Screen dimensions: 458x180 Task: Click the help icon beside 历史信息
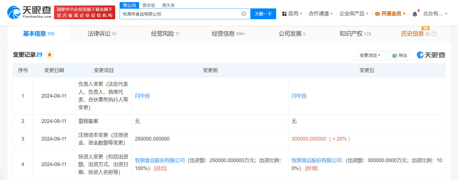coord(434,34)
